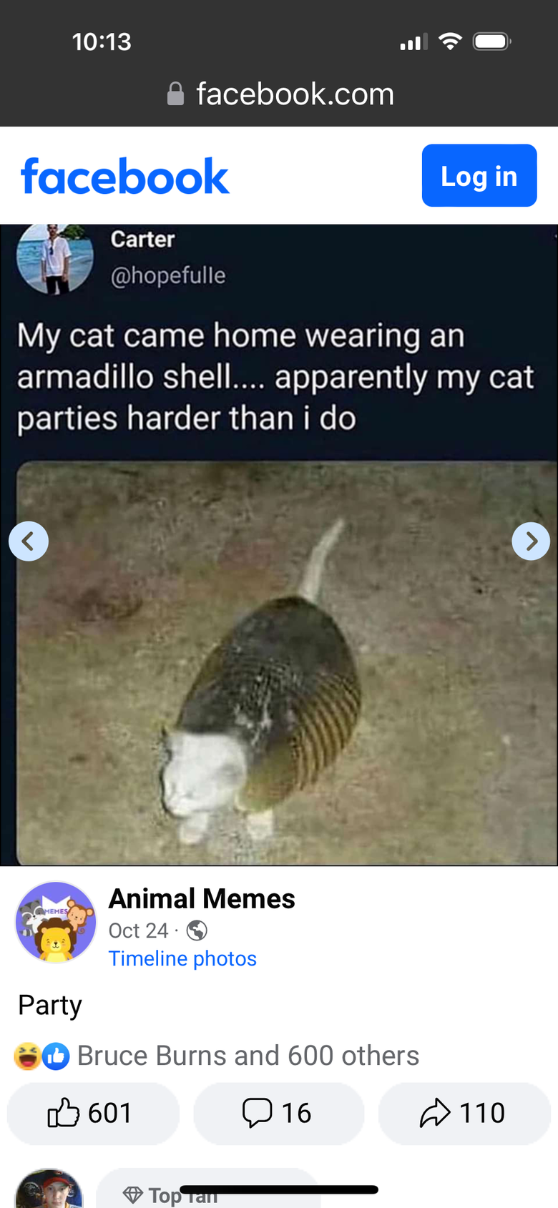This screenshot has height=1208, width=558.
Task: Tap the facebook logo
Action: [x=125, y=177]
